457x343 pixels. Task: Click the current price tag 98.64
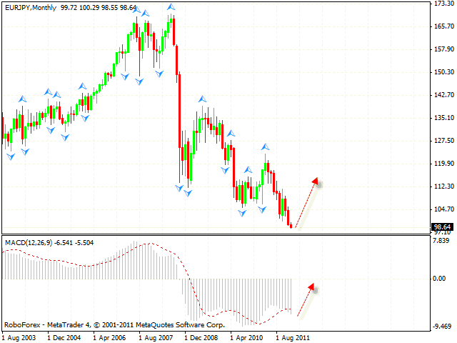pos(442,227)
